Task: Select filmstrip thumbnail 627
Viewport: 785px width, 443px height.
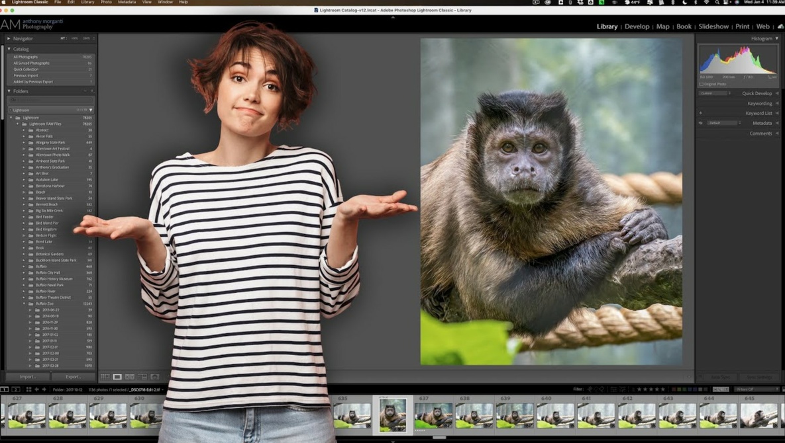Action: coord(26,416)
